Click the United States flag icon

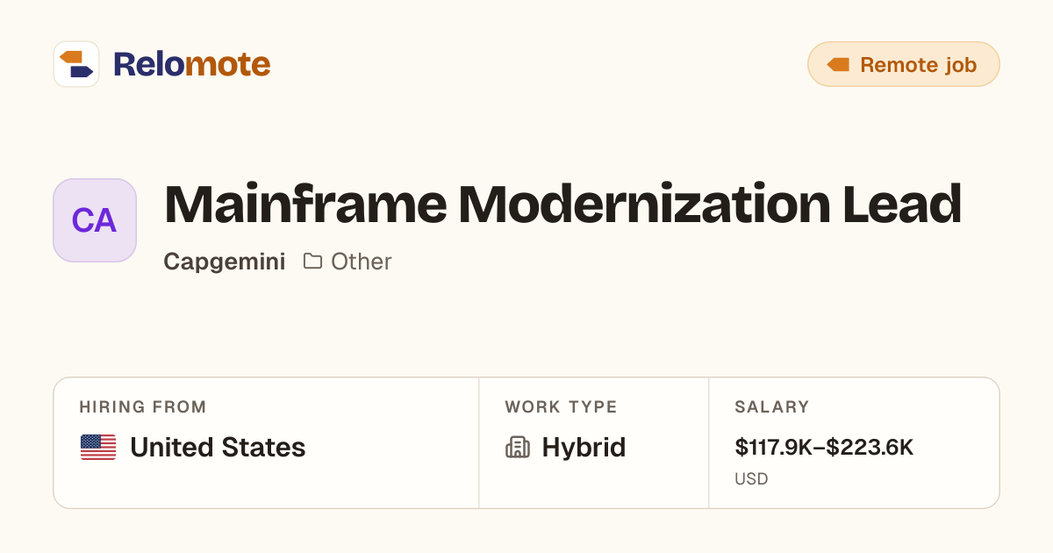[98, 448]
